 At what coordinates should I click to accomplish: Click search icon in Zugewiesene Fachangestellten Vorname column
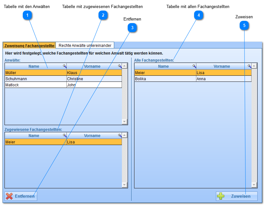(x=120, y=136)
